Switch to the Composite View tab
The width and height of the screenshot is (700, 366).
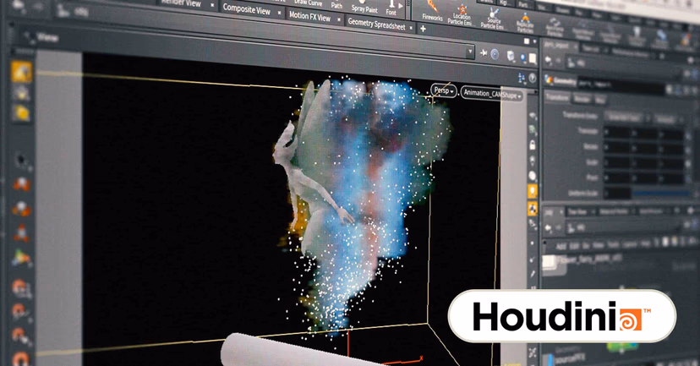(x=246, y=9)
